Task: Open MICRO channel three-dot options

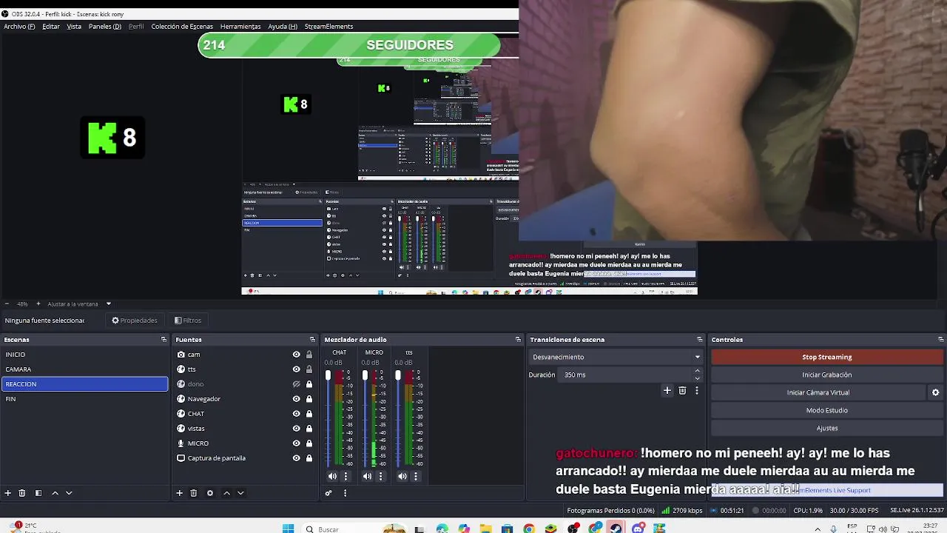Action: (x=380, y=476)
